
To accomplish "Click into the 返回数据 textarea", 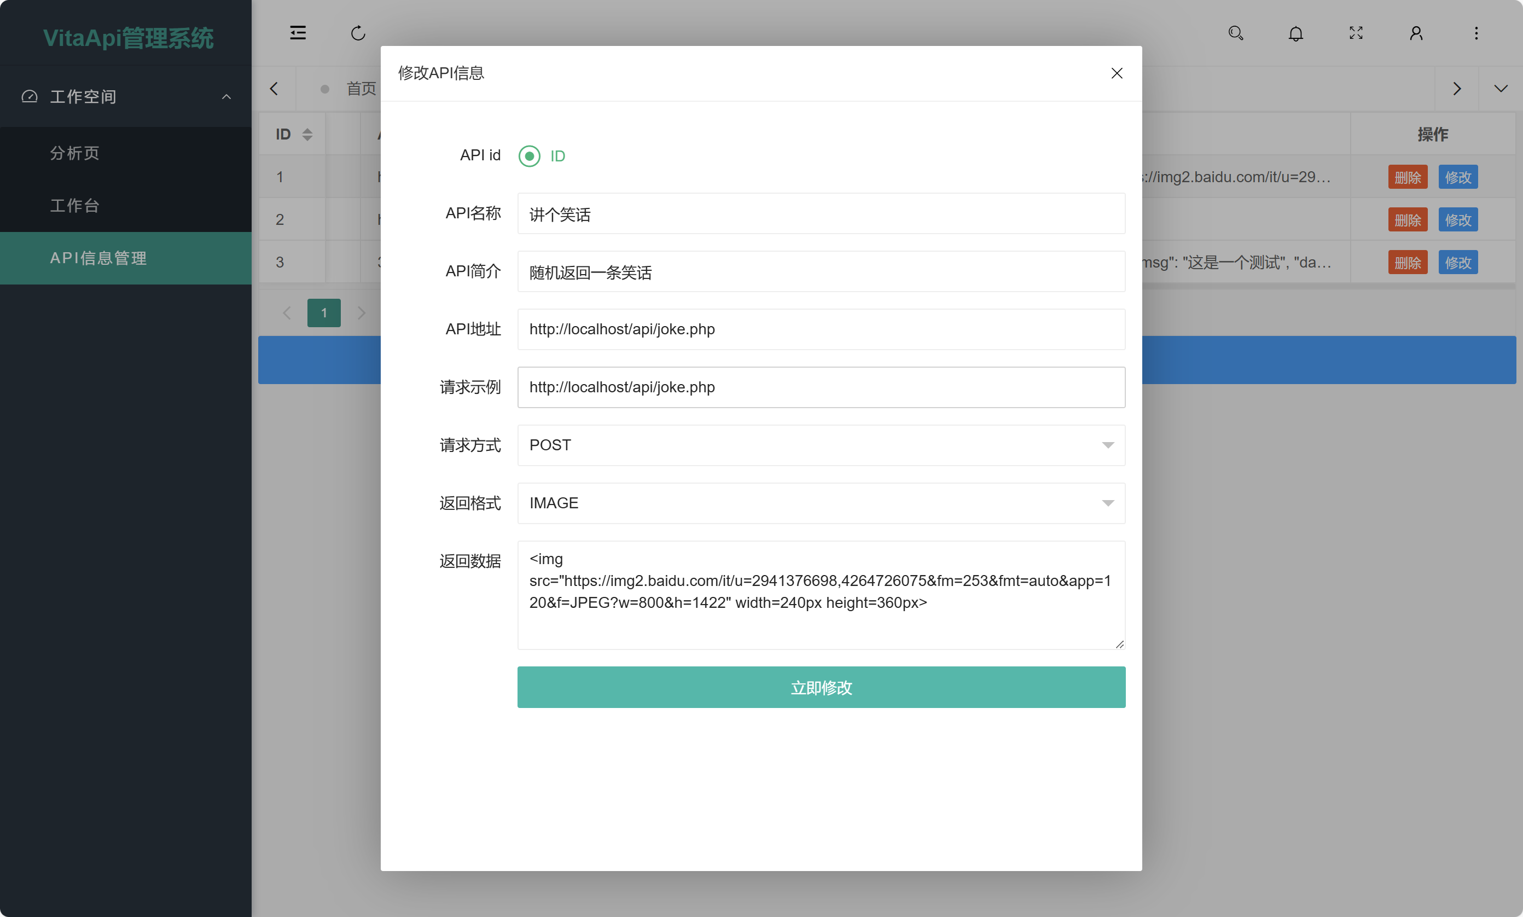I will [x=821, y=595].
